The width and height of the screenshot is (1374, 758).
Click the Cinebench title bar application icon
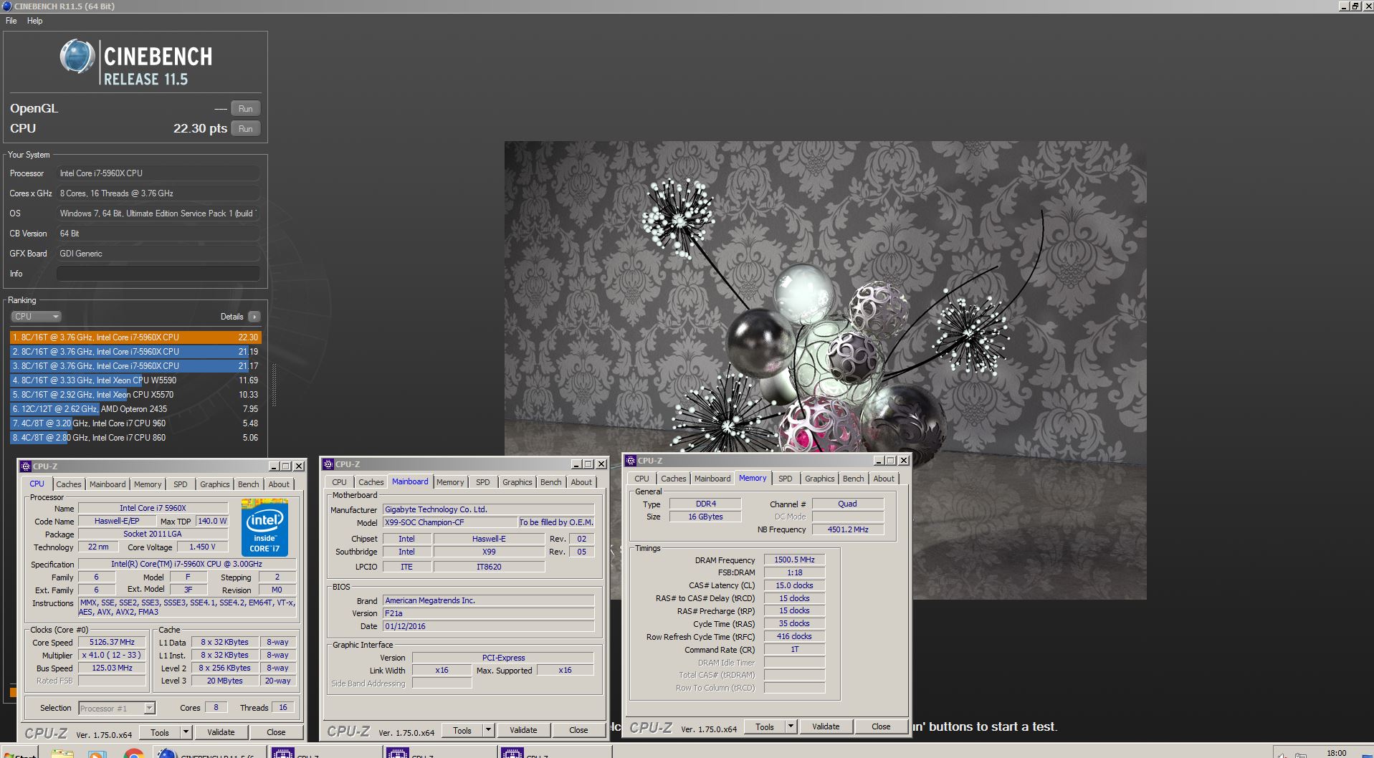tap(6, 6)
